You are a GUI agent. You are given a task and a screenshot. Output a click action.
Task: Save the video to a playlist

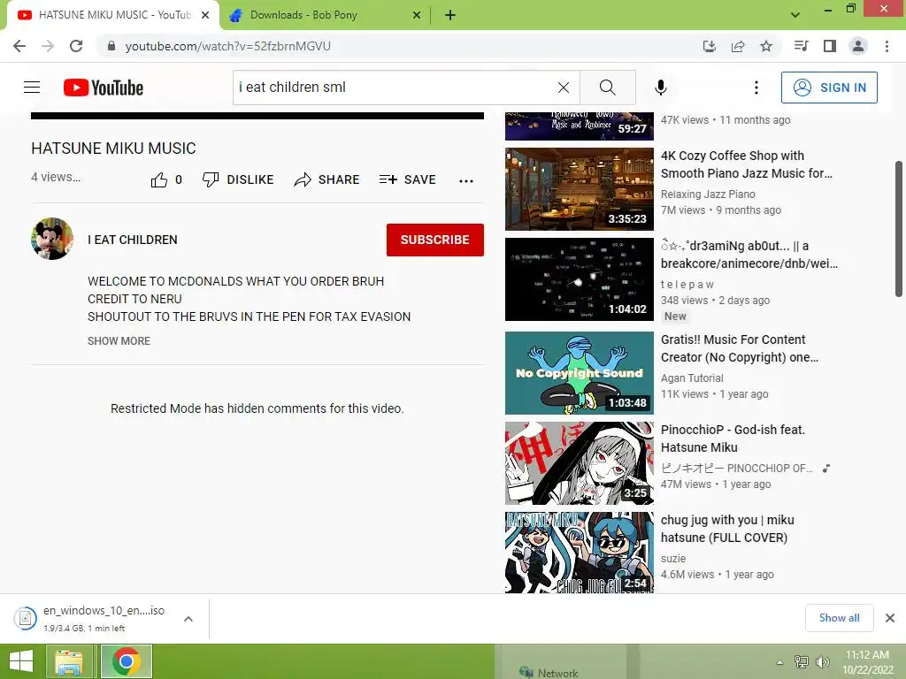point(407,179)
